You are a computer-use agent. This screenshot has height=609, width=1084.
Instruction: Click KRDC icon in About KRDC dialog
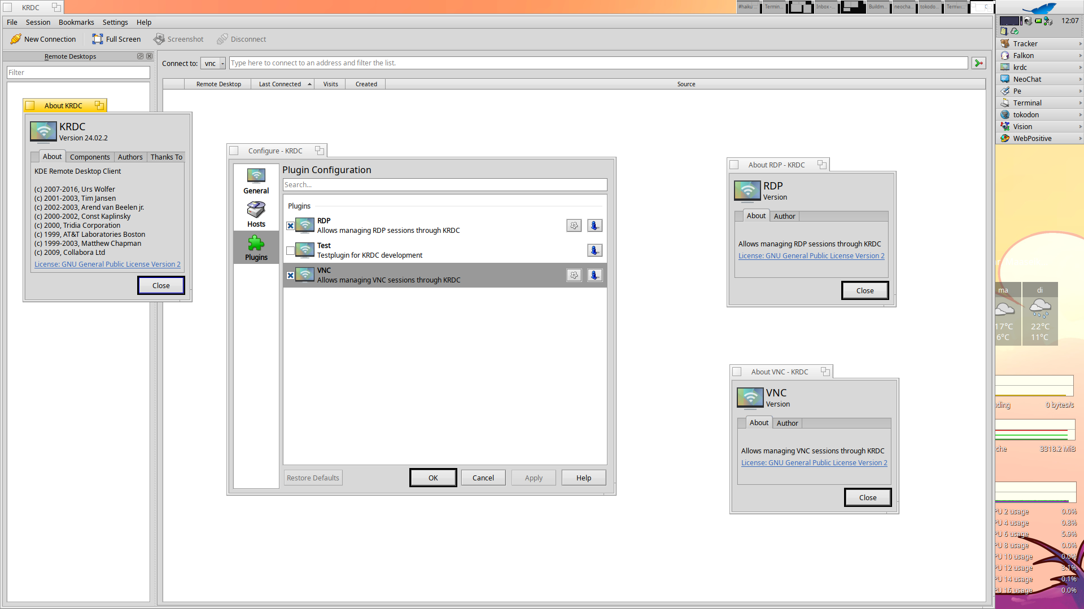pos(43,131)
